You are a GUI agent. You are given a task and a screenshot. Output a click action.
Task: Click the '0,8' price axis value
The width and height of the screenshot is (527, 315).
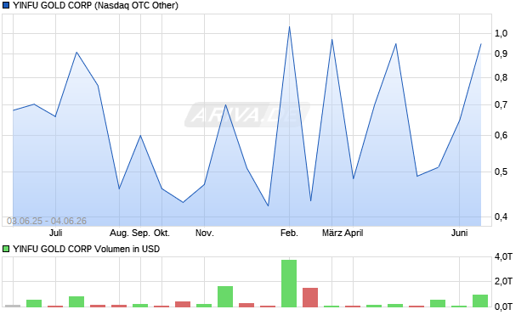point(501,77)
